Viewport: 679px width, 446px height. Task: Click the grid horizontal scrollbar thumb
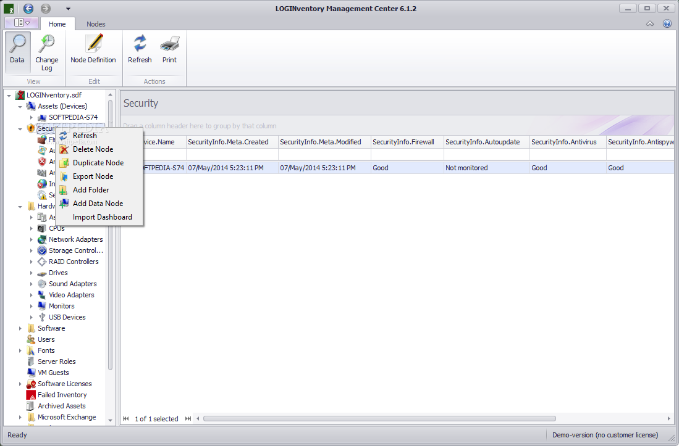[379, 418]
